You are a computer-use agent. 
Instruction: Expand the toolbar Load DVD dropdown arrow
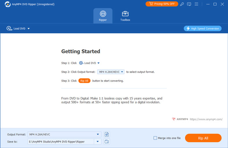pos(29,29)
